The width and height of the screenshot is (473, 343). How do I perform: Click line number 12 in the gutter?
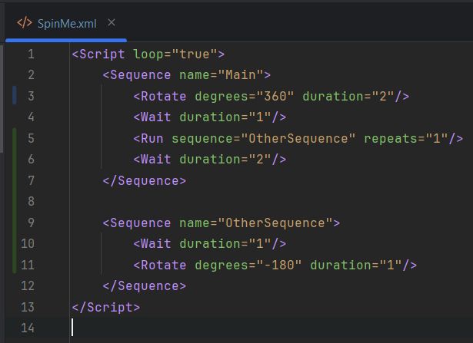point(28,285)
